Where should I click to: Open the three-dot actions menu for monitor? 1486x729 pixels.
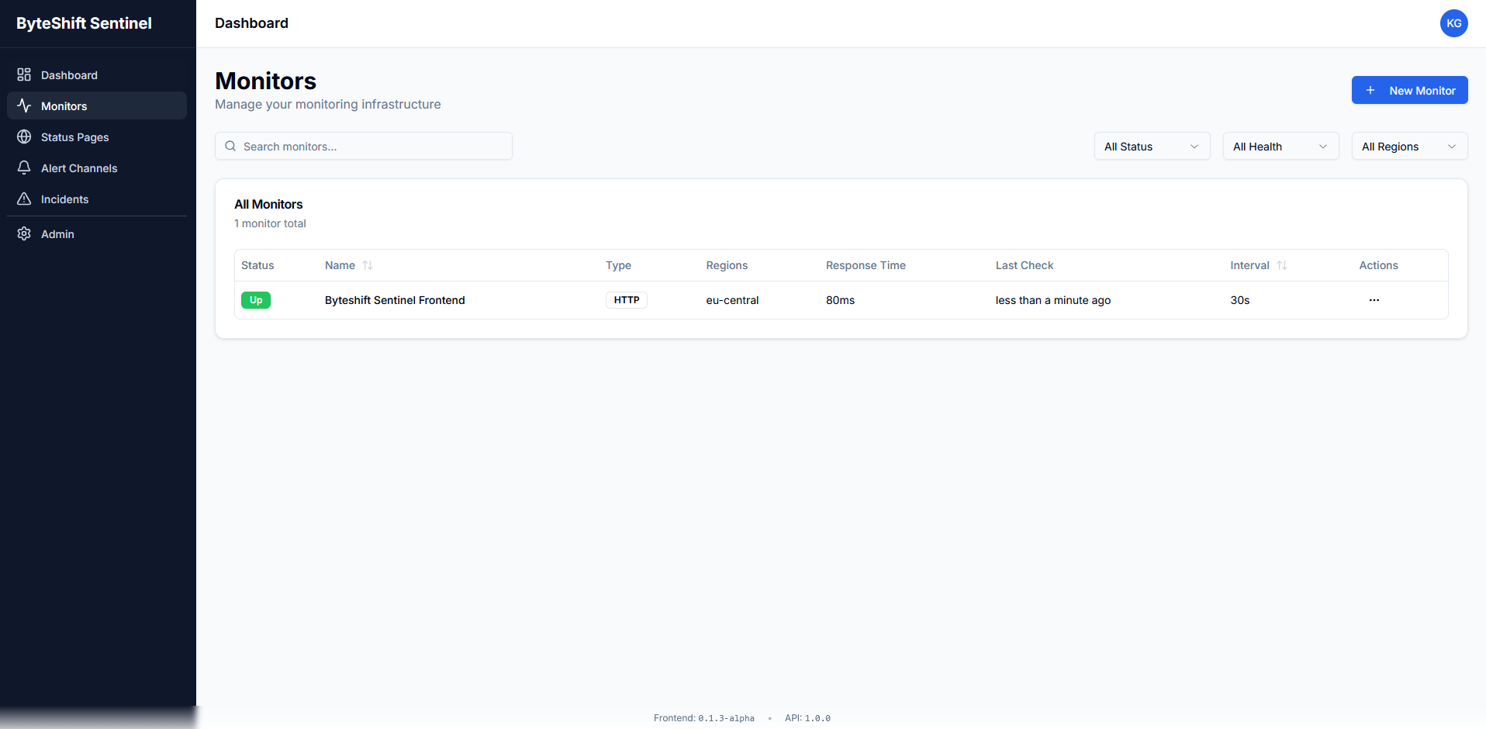point(1374,300)
